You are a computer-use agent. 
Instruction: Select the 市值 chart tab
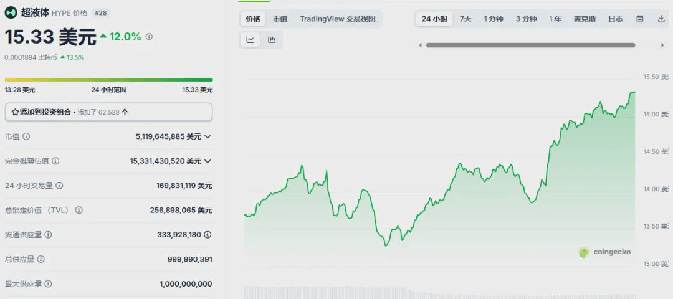(280, 19)
